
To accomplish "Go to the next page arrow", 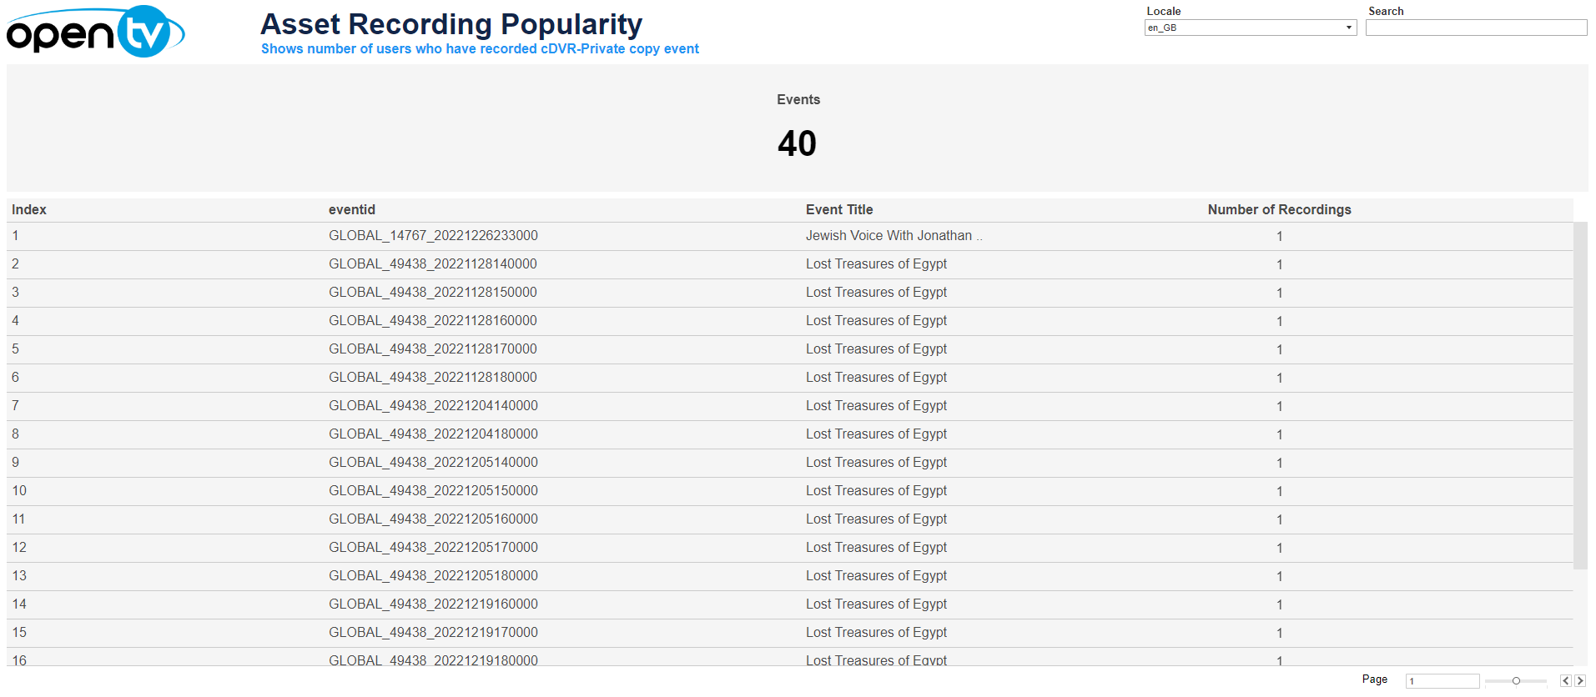I will pos(1579,681).
